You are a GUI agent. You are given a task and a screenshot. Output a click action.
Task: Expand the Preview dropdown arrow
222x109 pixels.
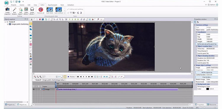(76, 77)
